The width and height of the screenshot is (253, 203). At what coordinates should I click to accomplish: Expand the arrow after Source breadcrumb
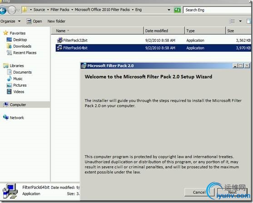click(48, 10)
